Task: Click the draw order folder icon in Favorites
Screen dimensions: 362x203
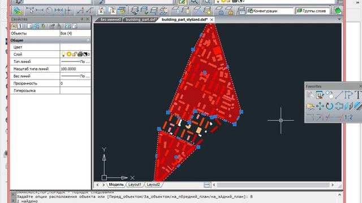Action: pyautogui.click(x=311, y=106)
